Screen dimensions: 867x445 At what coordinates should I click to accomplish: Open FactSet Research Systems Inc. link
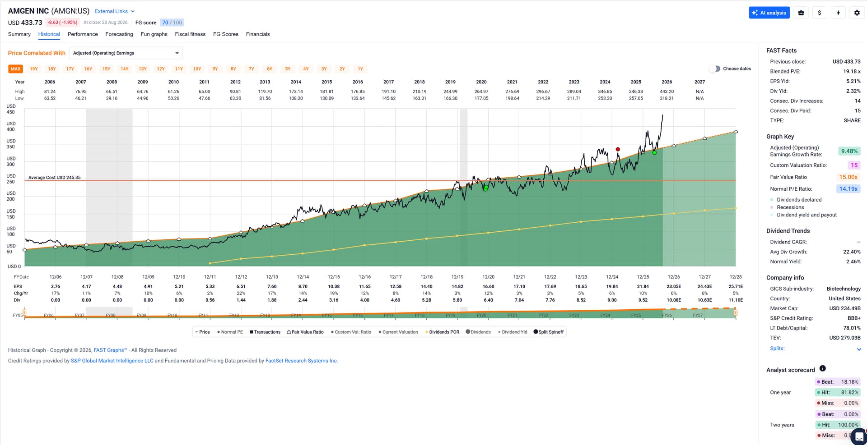pos(302,361)
